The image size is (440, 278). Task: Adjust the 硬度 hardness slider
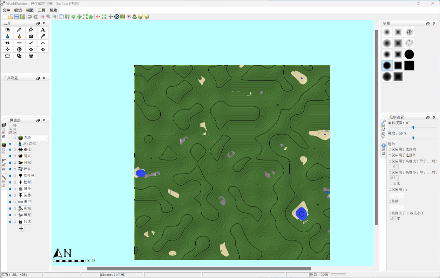pyautogui.click(x=414, y=138)
